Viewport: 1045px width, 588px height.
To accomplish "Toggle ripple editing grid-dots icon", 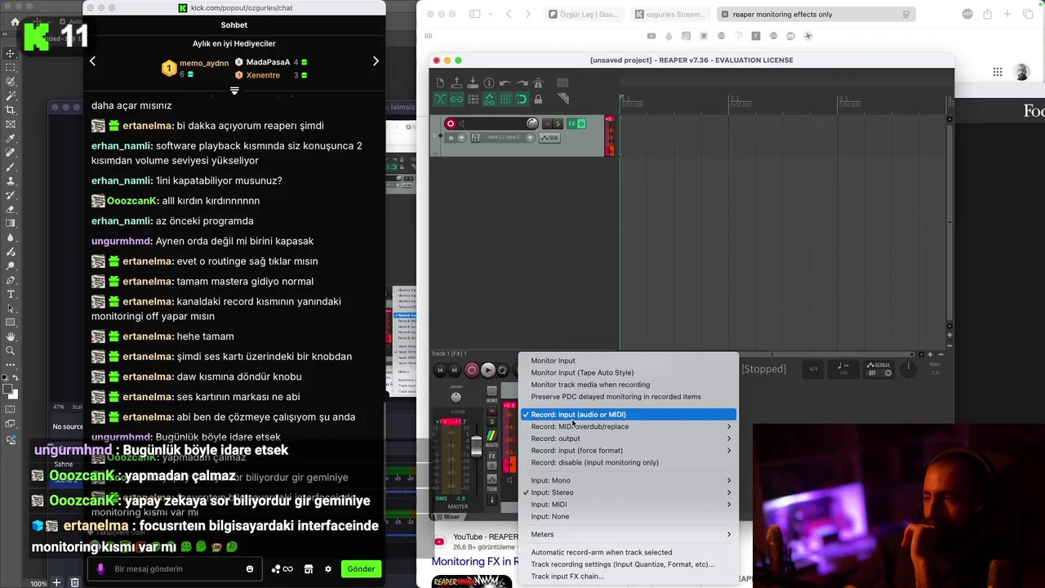I will pyautogui.click(x=473, y=100).
